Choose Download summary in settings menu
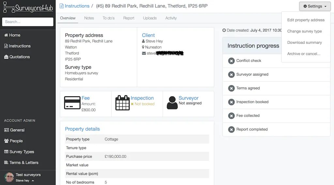Viewport: 334px width, 185px height. click(304, 43)
